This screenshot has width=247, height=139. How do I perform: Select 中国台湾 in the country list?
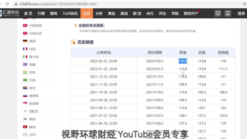tap(36, 33)
